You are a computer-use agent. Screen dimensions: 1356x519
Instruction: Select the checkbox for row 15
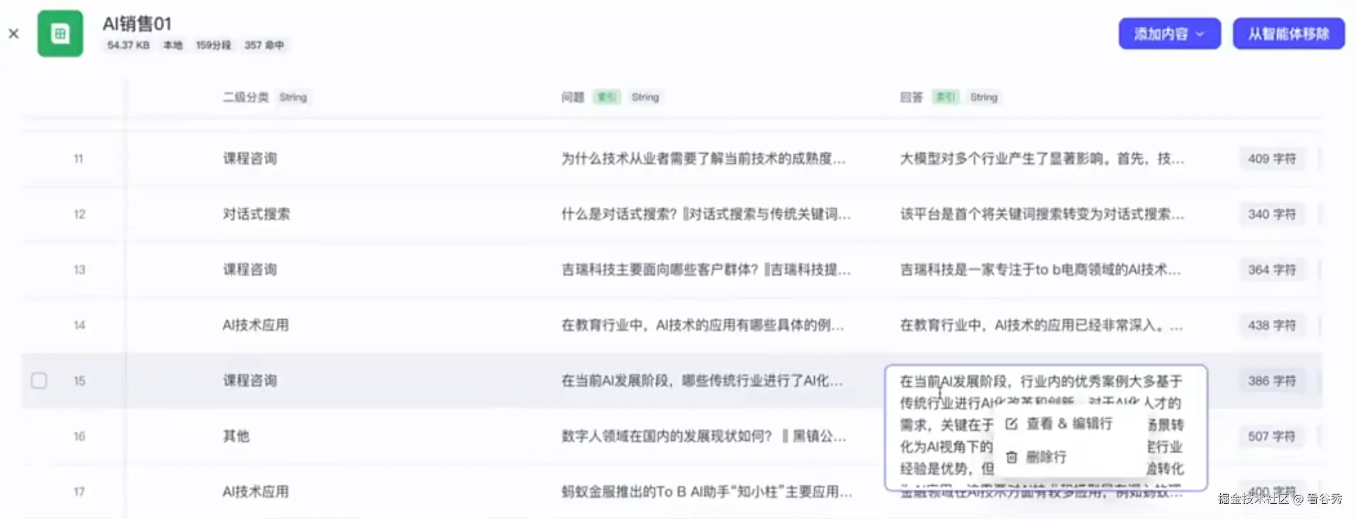click(39, 380)
